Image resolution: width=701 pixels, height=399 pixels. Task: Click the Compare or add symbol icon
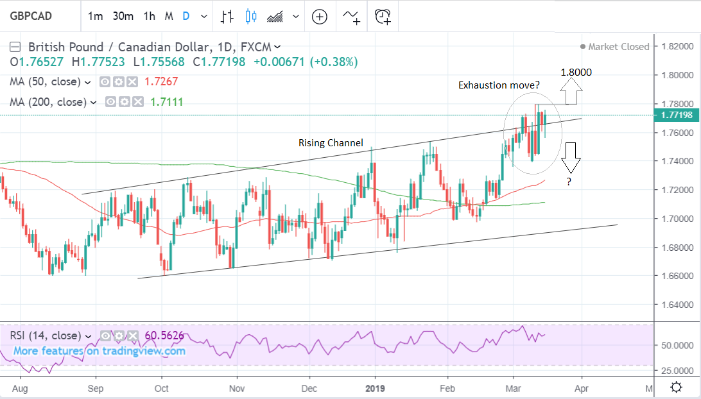(319, 16)
